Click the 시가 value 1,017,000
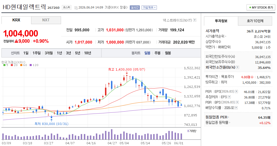This screenshot has height=146, width=277. pos(83,42)
